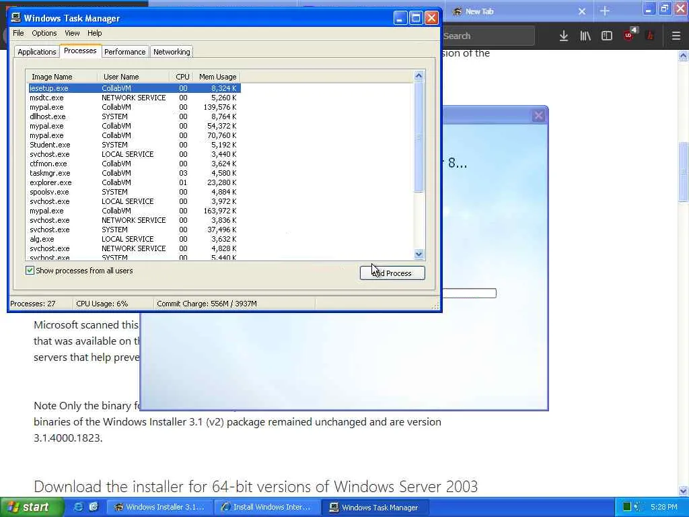Open the View menu
Screen dimensions: 689x517
(72, 33)
